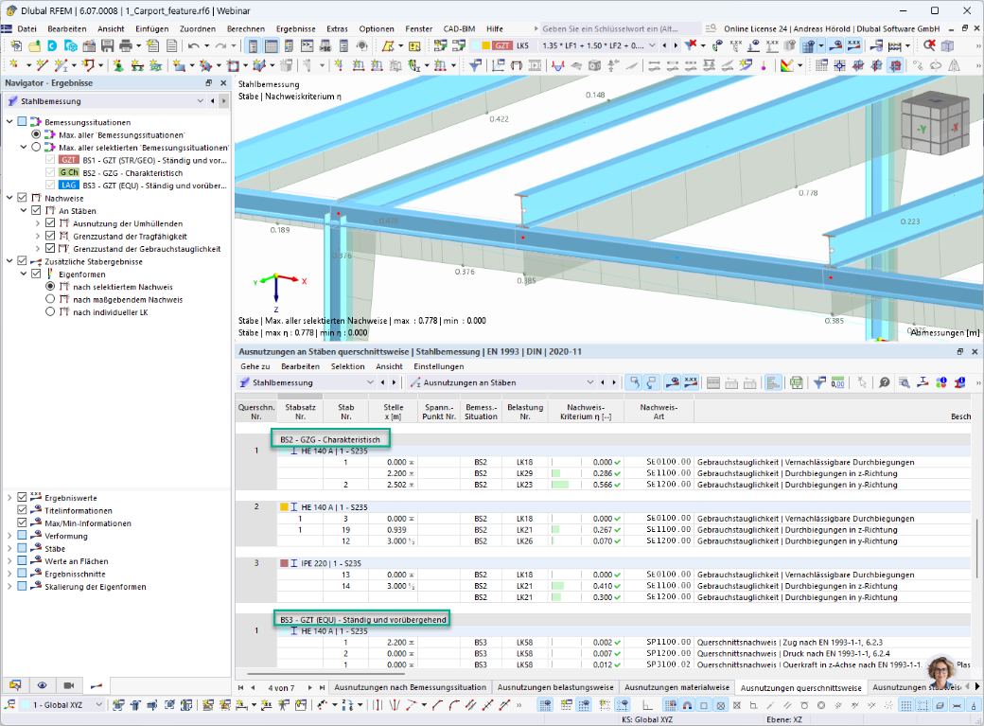984x726 pixels.
Task: Enable the Verformung checkbox
Action: click(x=22, y=536)
